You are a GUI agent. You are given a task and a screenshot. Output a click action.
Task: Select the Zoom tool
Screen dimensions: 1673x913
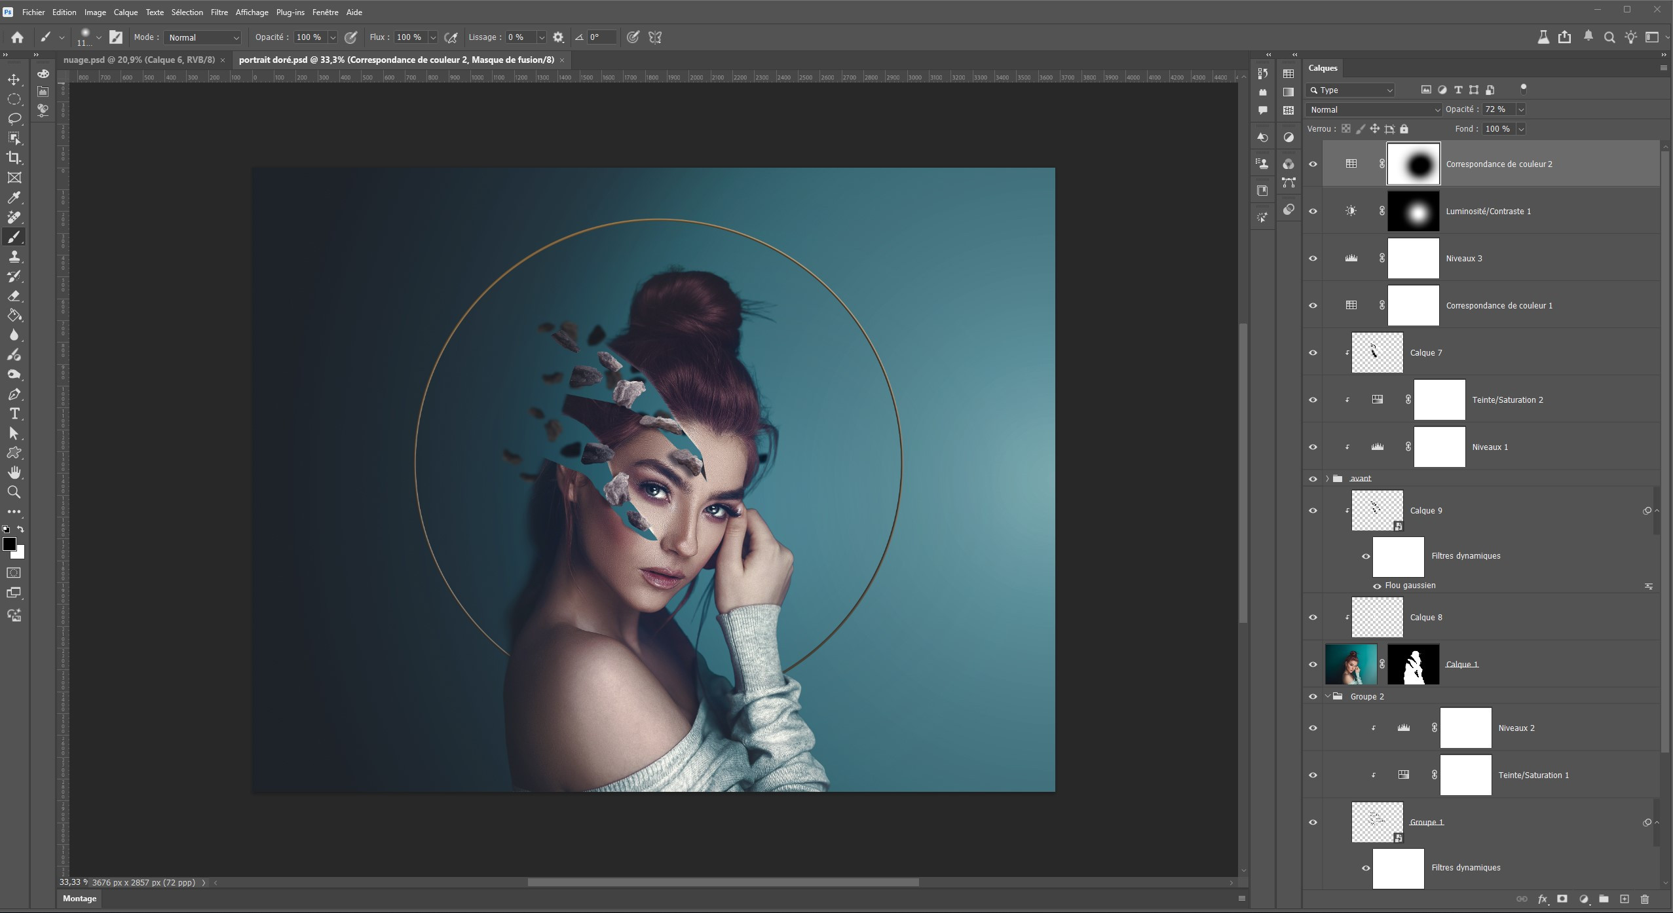(14, 492)
